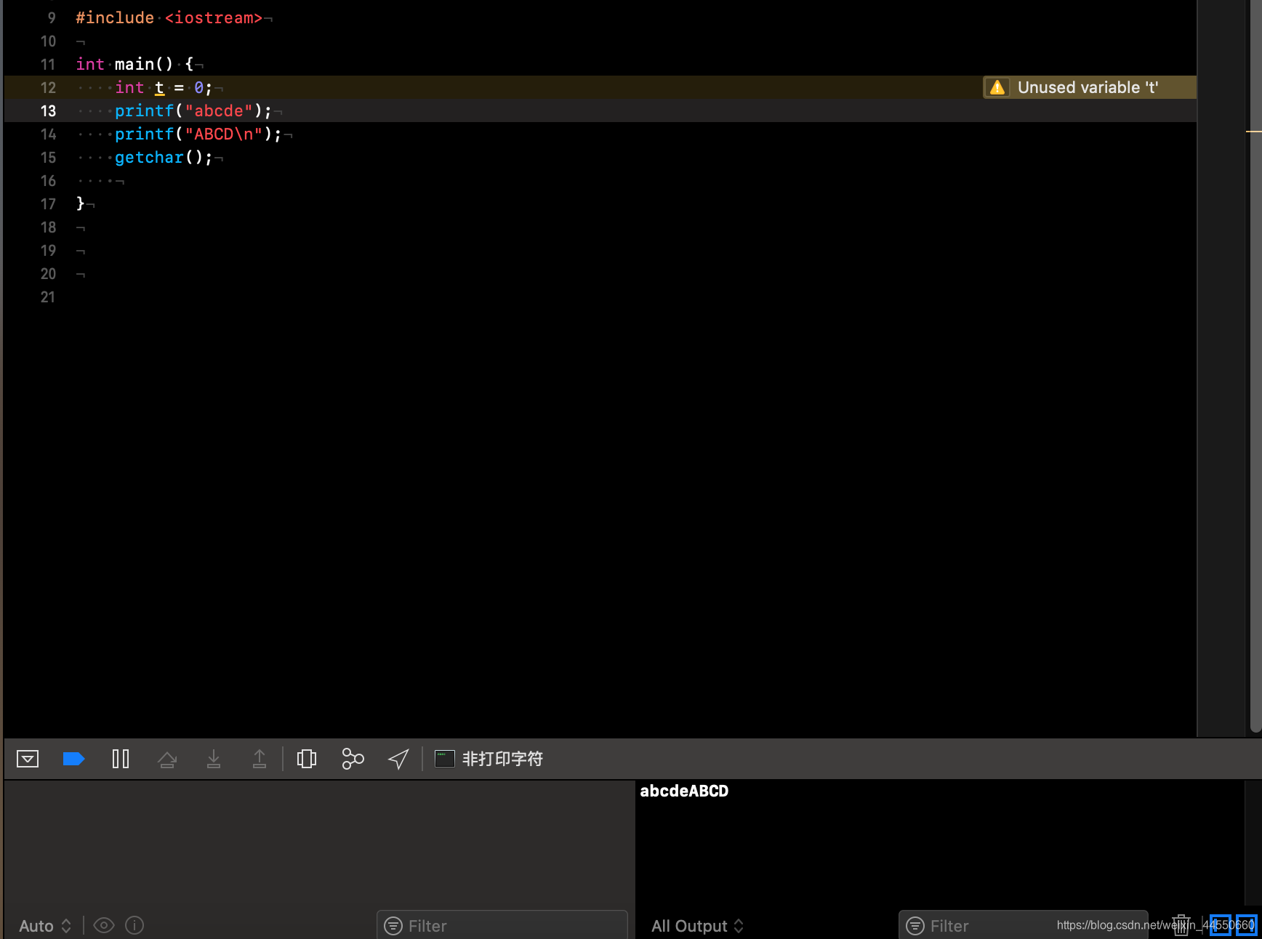Focus the console Filter field
This screenshot has height=939, width=1262.
click(x=1023, y=925)
